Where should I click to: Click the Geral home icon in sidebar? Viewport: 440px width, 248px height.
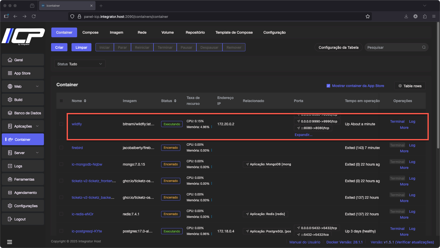tap(10, 60)
